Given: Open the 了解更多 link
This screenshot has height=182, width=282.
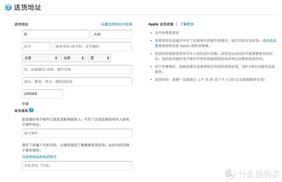Looking at the screenshot, I should [187, 24].
